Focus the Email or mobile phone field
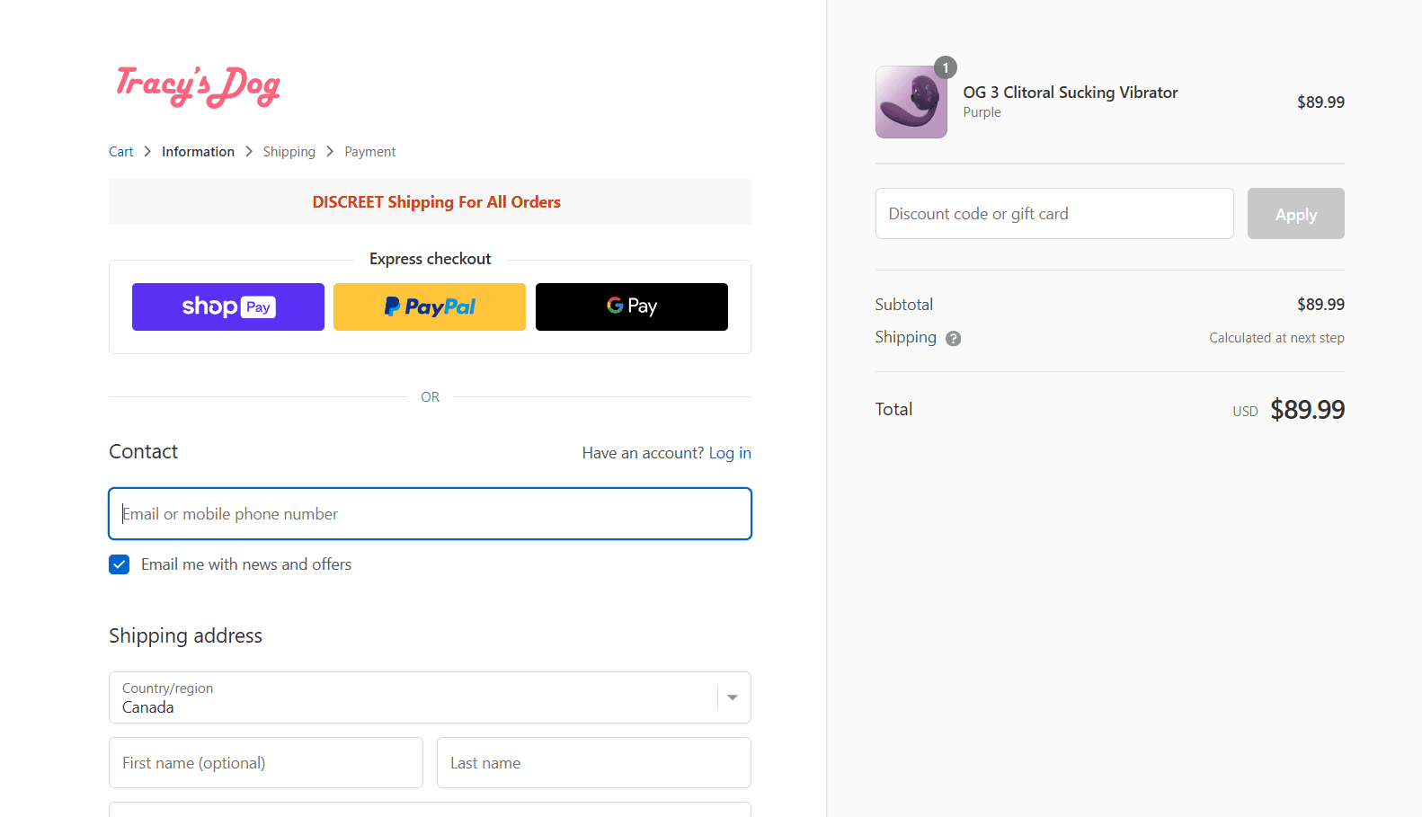Image resolution: width=1422 pixels, height=817 pixels. (x=430, y=514)
